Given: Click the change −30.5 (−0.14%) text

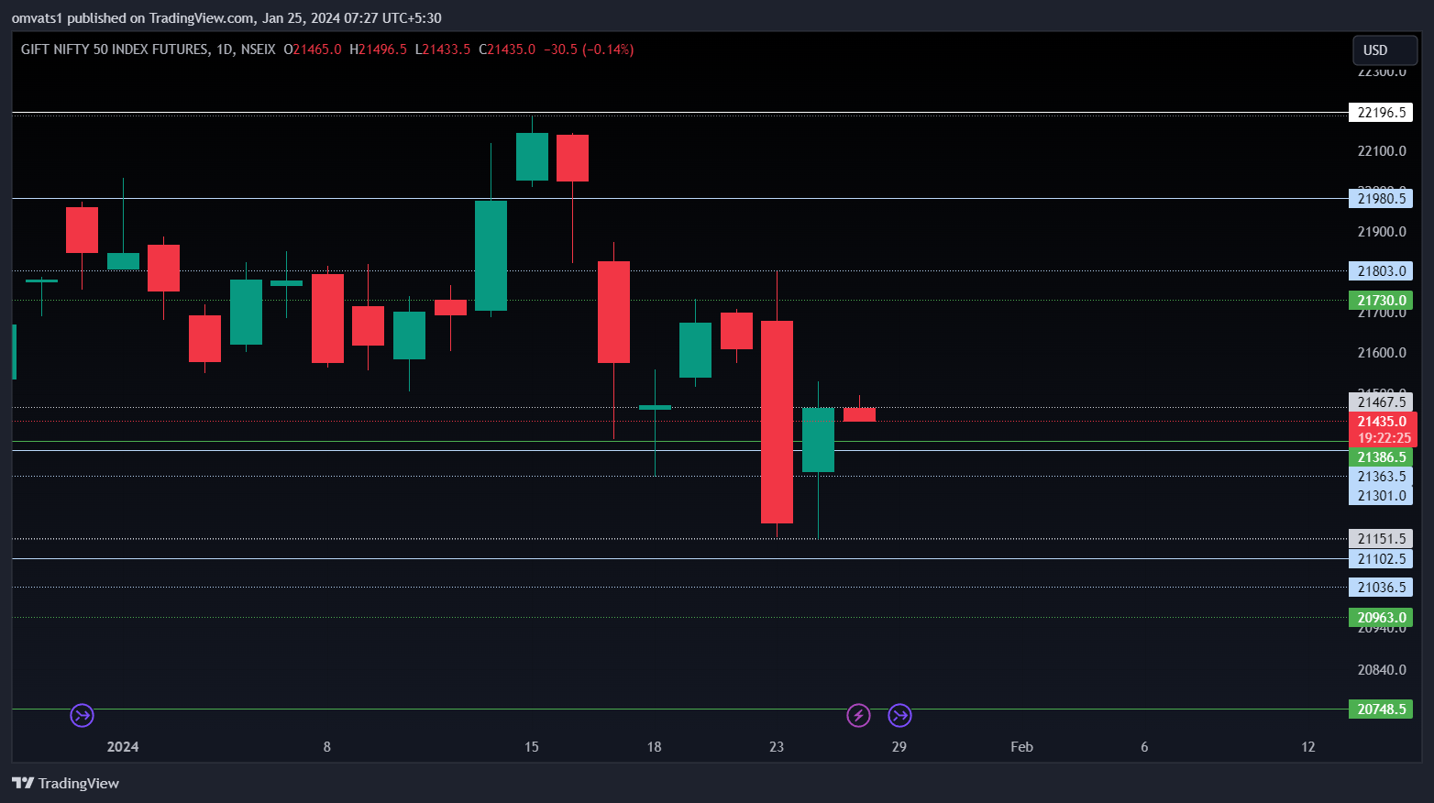Looking at the screenshot, I should click(x=589, y=49).
